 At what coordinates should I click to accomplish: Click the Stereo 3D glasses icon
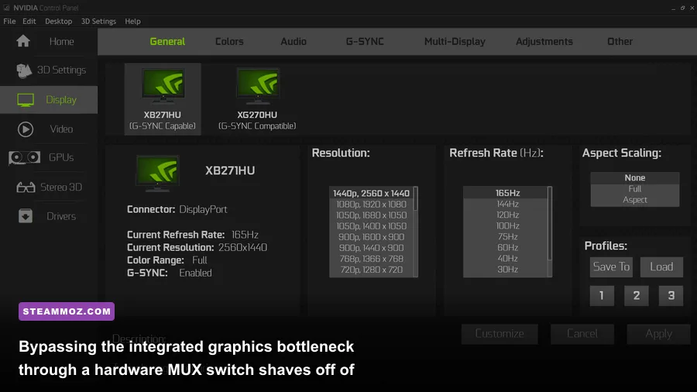pos(26,187)
